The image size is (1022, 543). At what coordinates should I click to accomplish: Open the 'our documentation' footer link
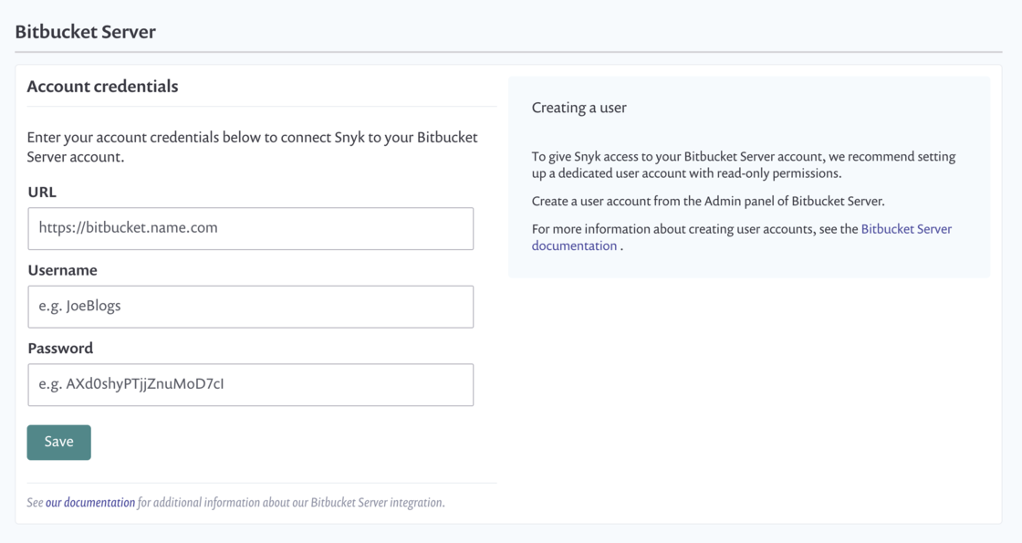(x=90, y=503)
